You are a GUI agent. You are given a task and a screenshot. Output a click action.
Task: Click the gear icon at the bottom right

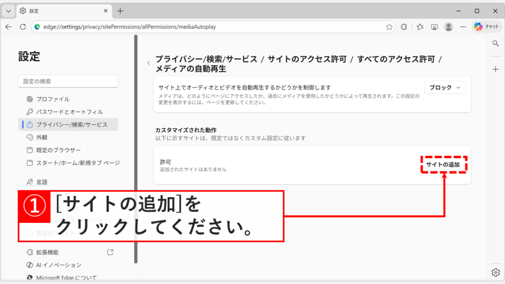click(x=495, y=272)
